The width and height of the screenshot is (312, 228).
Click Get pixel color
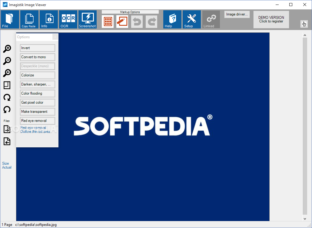[37, 102]
